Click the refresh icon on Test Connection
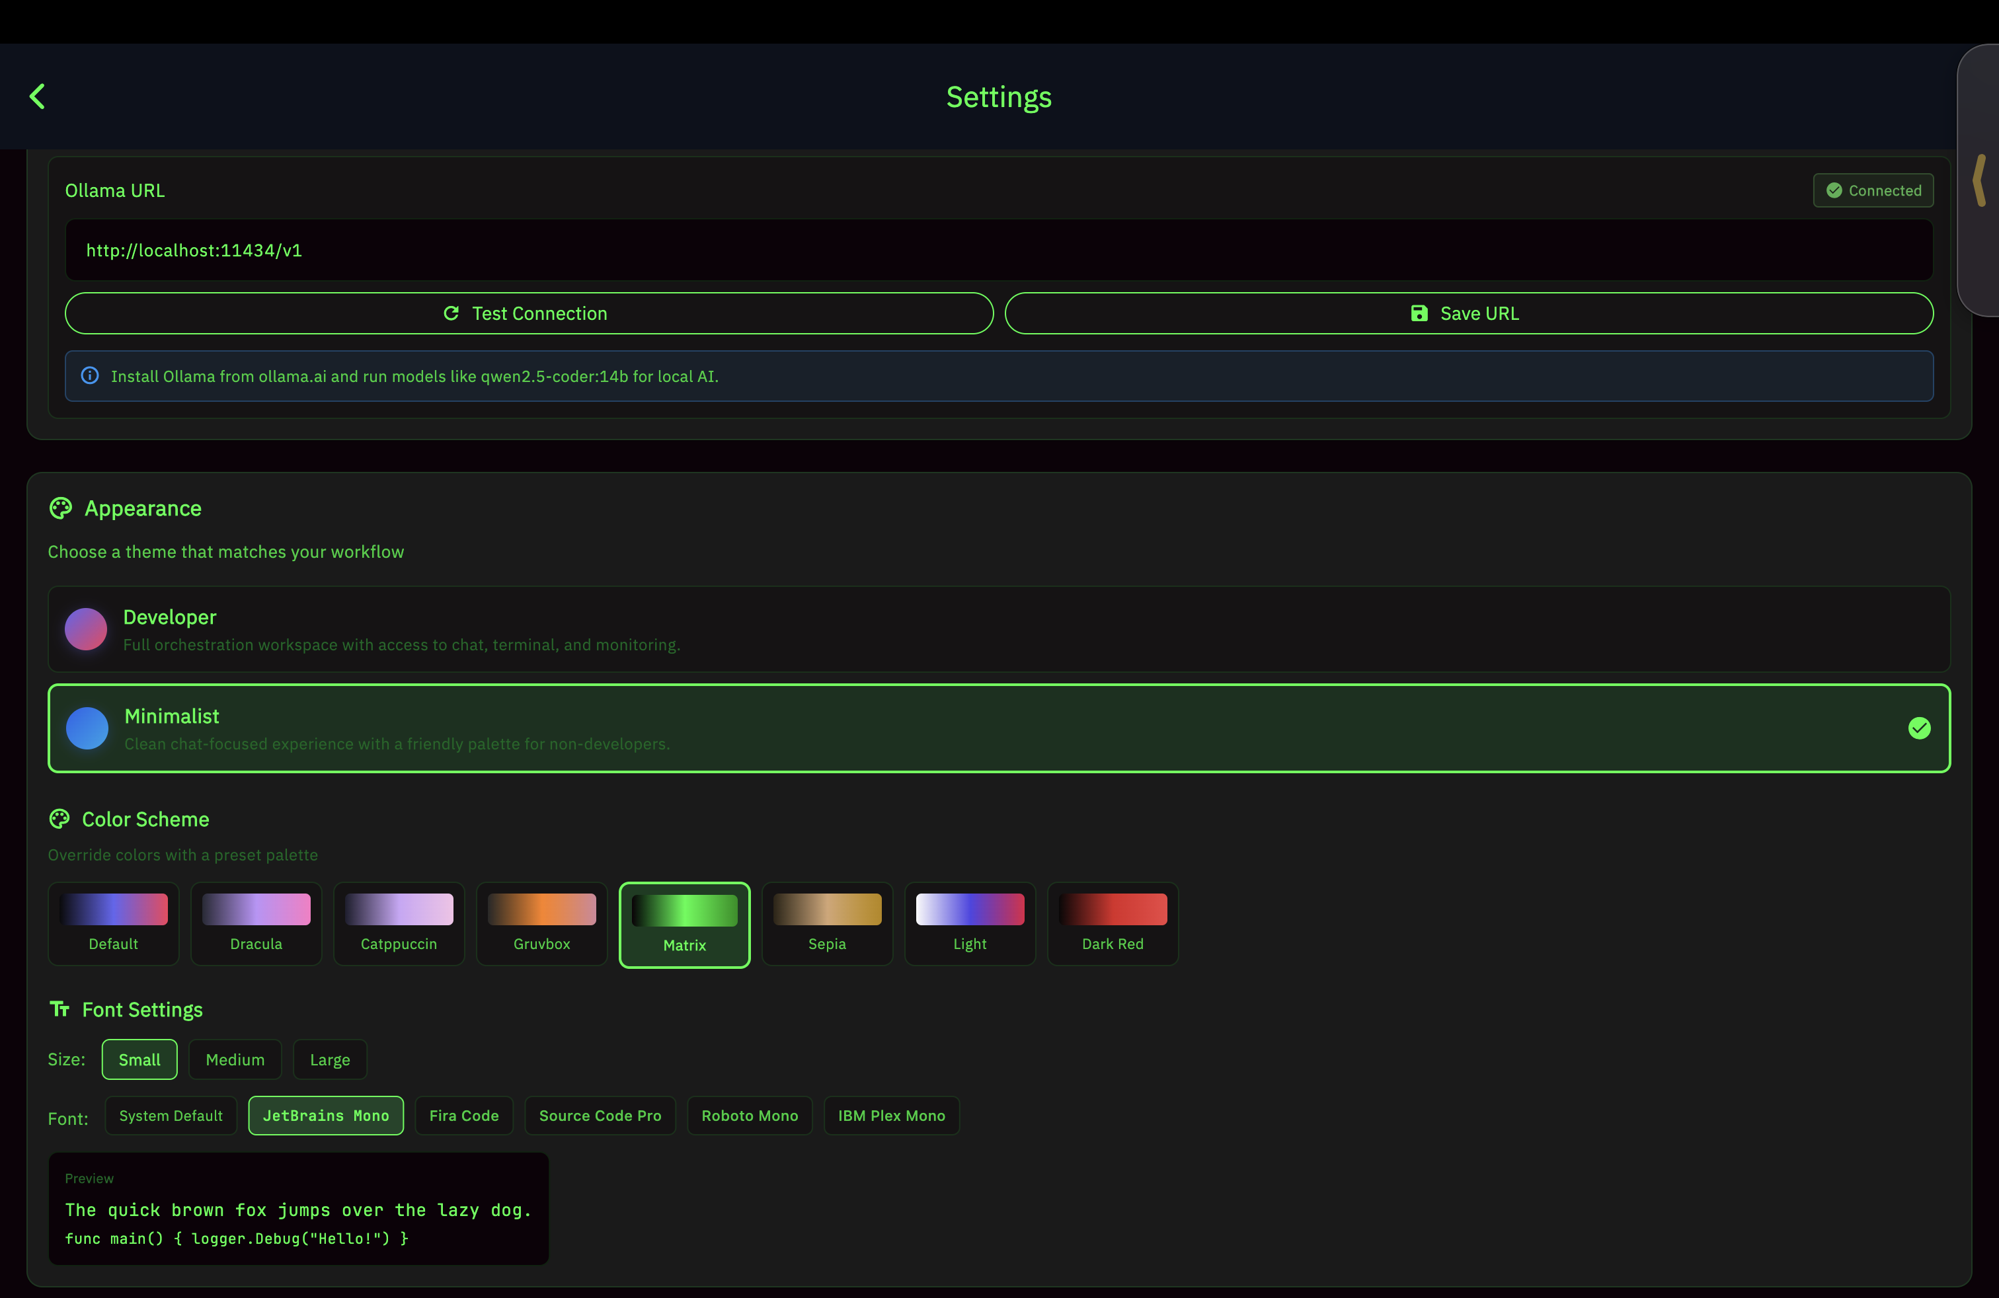Viewport: 1999px width, 1298px height. 452,313
